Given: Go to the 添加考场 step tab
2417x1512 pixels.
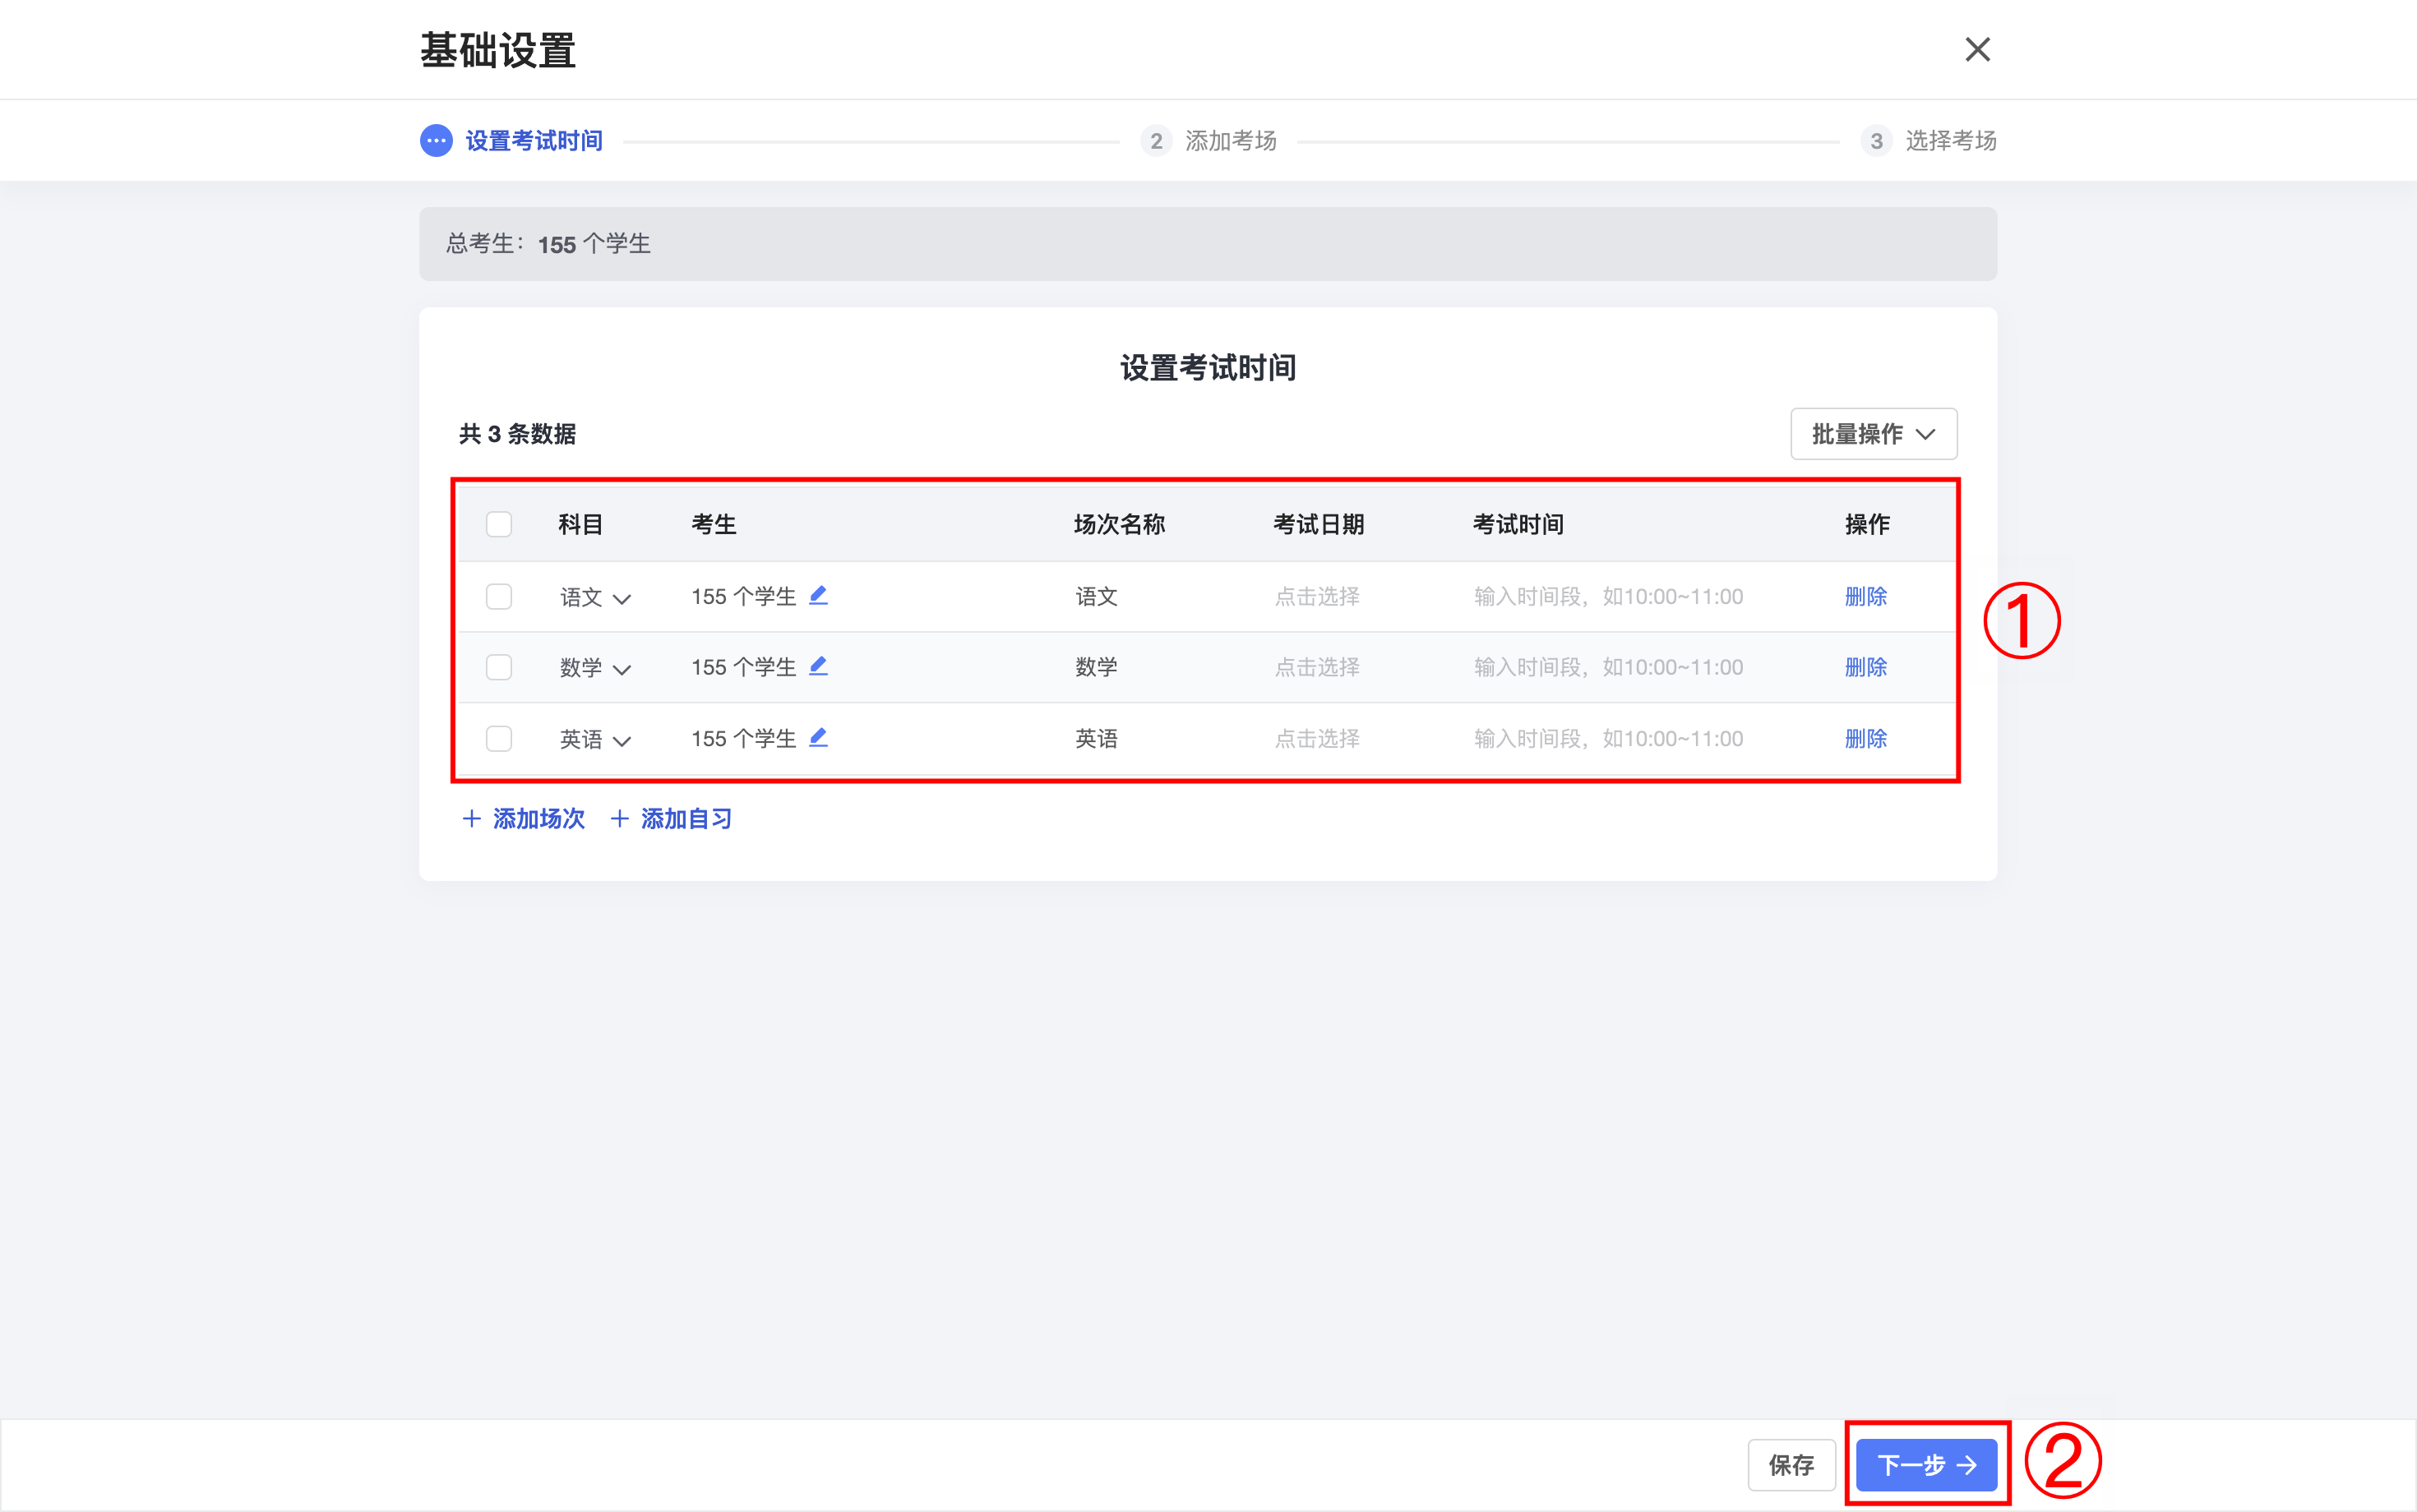Looking at the screenshot, I should [1231, 141].
